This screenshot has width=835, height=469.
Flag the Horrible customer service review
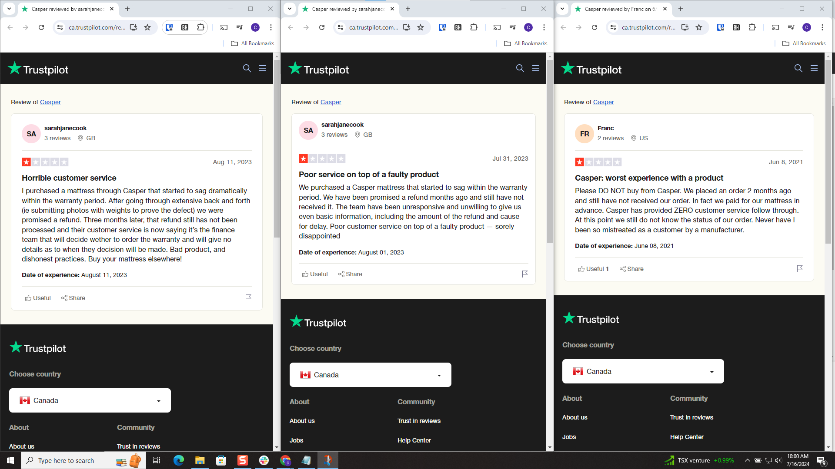click(x=248, y=297)
